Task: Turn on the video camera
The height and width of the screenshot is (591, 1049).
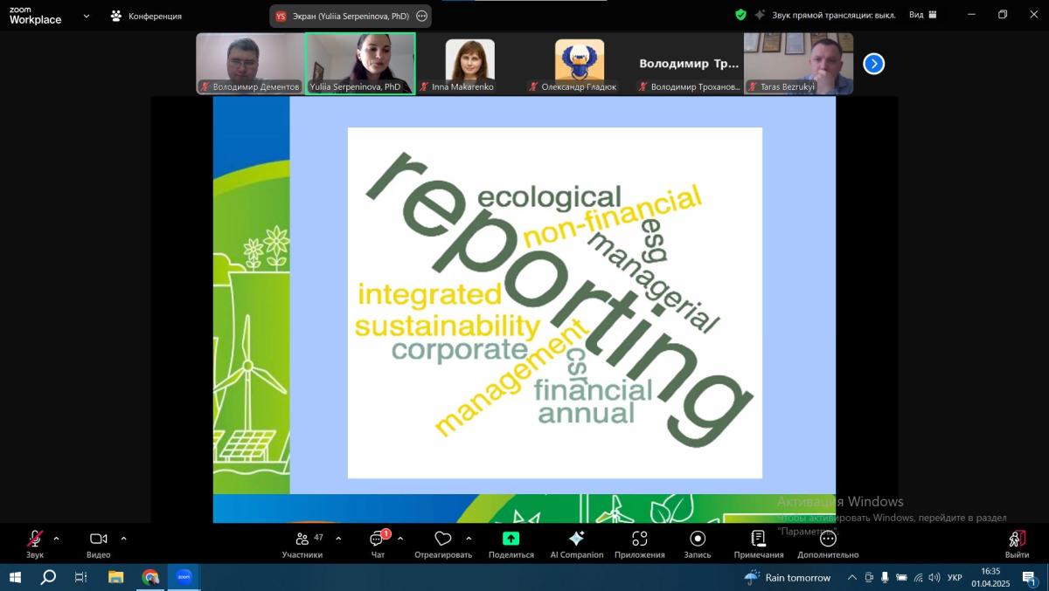Action: (x=98, y=539)
